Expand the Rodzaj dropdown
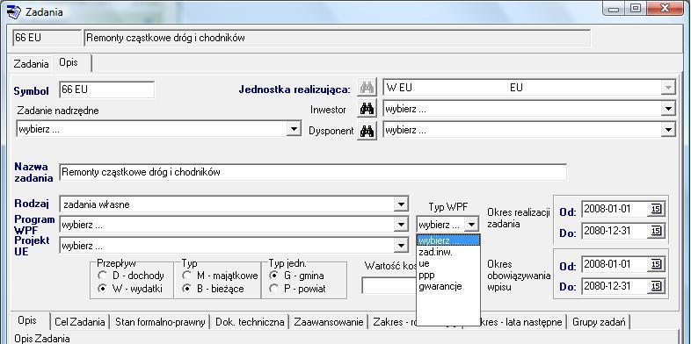 coord(401,204)
